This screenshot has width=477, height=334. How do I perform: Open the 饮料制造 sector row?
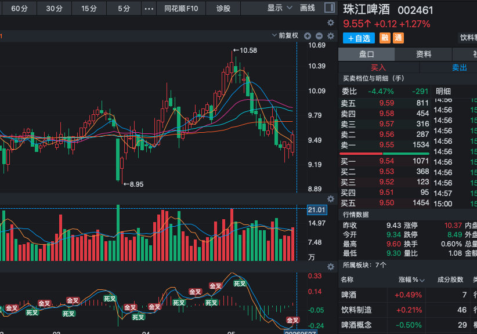coord(407,310)
